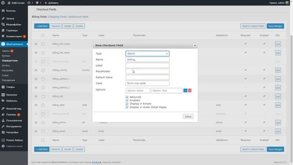Image resolution: width=293 pixels, height=165 pixels.
Task: Click the top Add field button
Action: 42,26
